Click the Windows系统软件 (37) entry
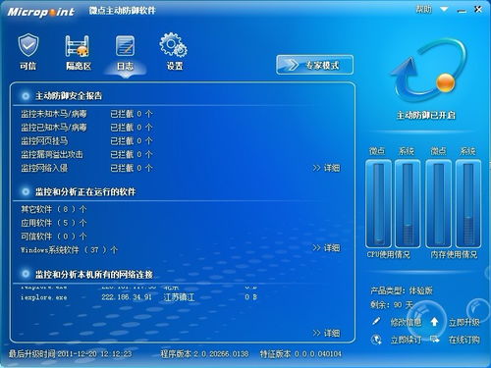 [x=69, y=250]
